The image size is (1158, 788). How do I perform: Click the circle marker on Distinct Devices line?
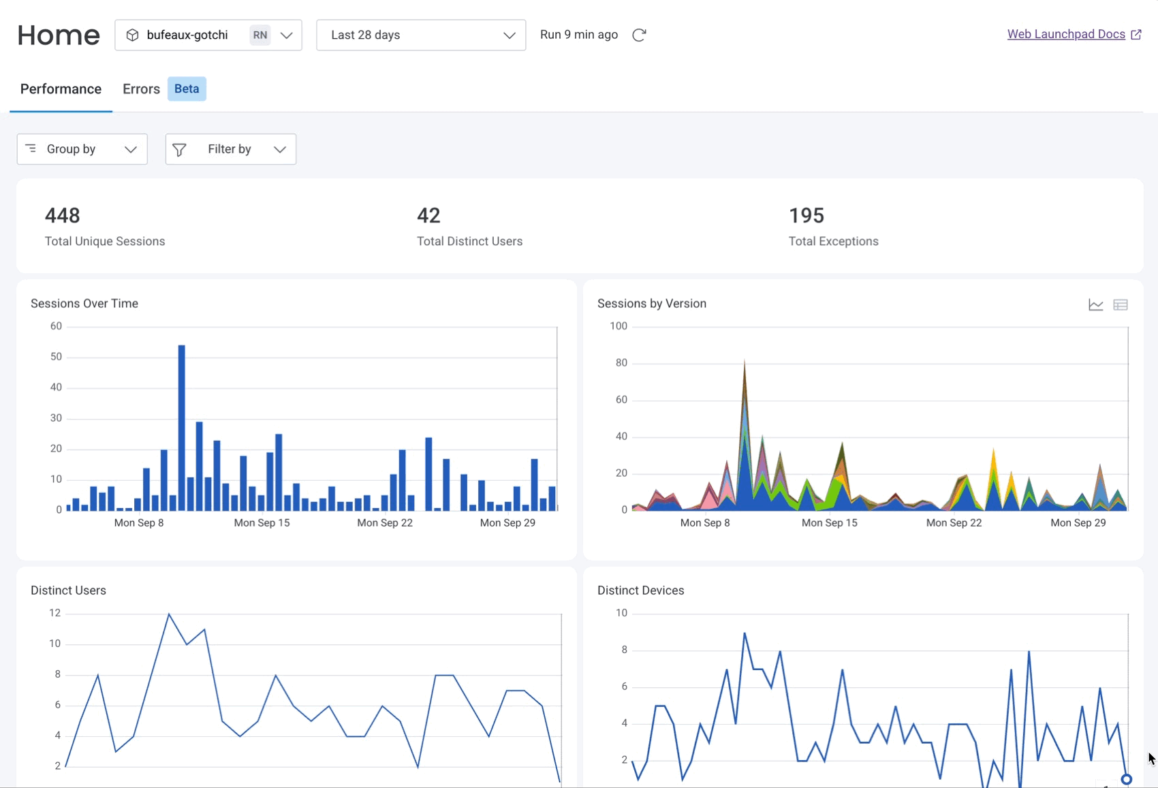click(x=1126, y=779)
